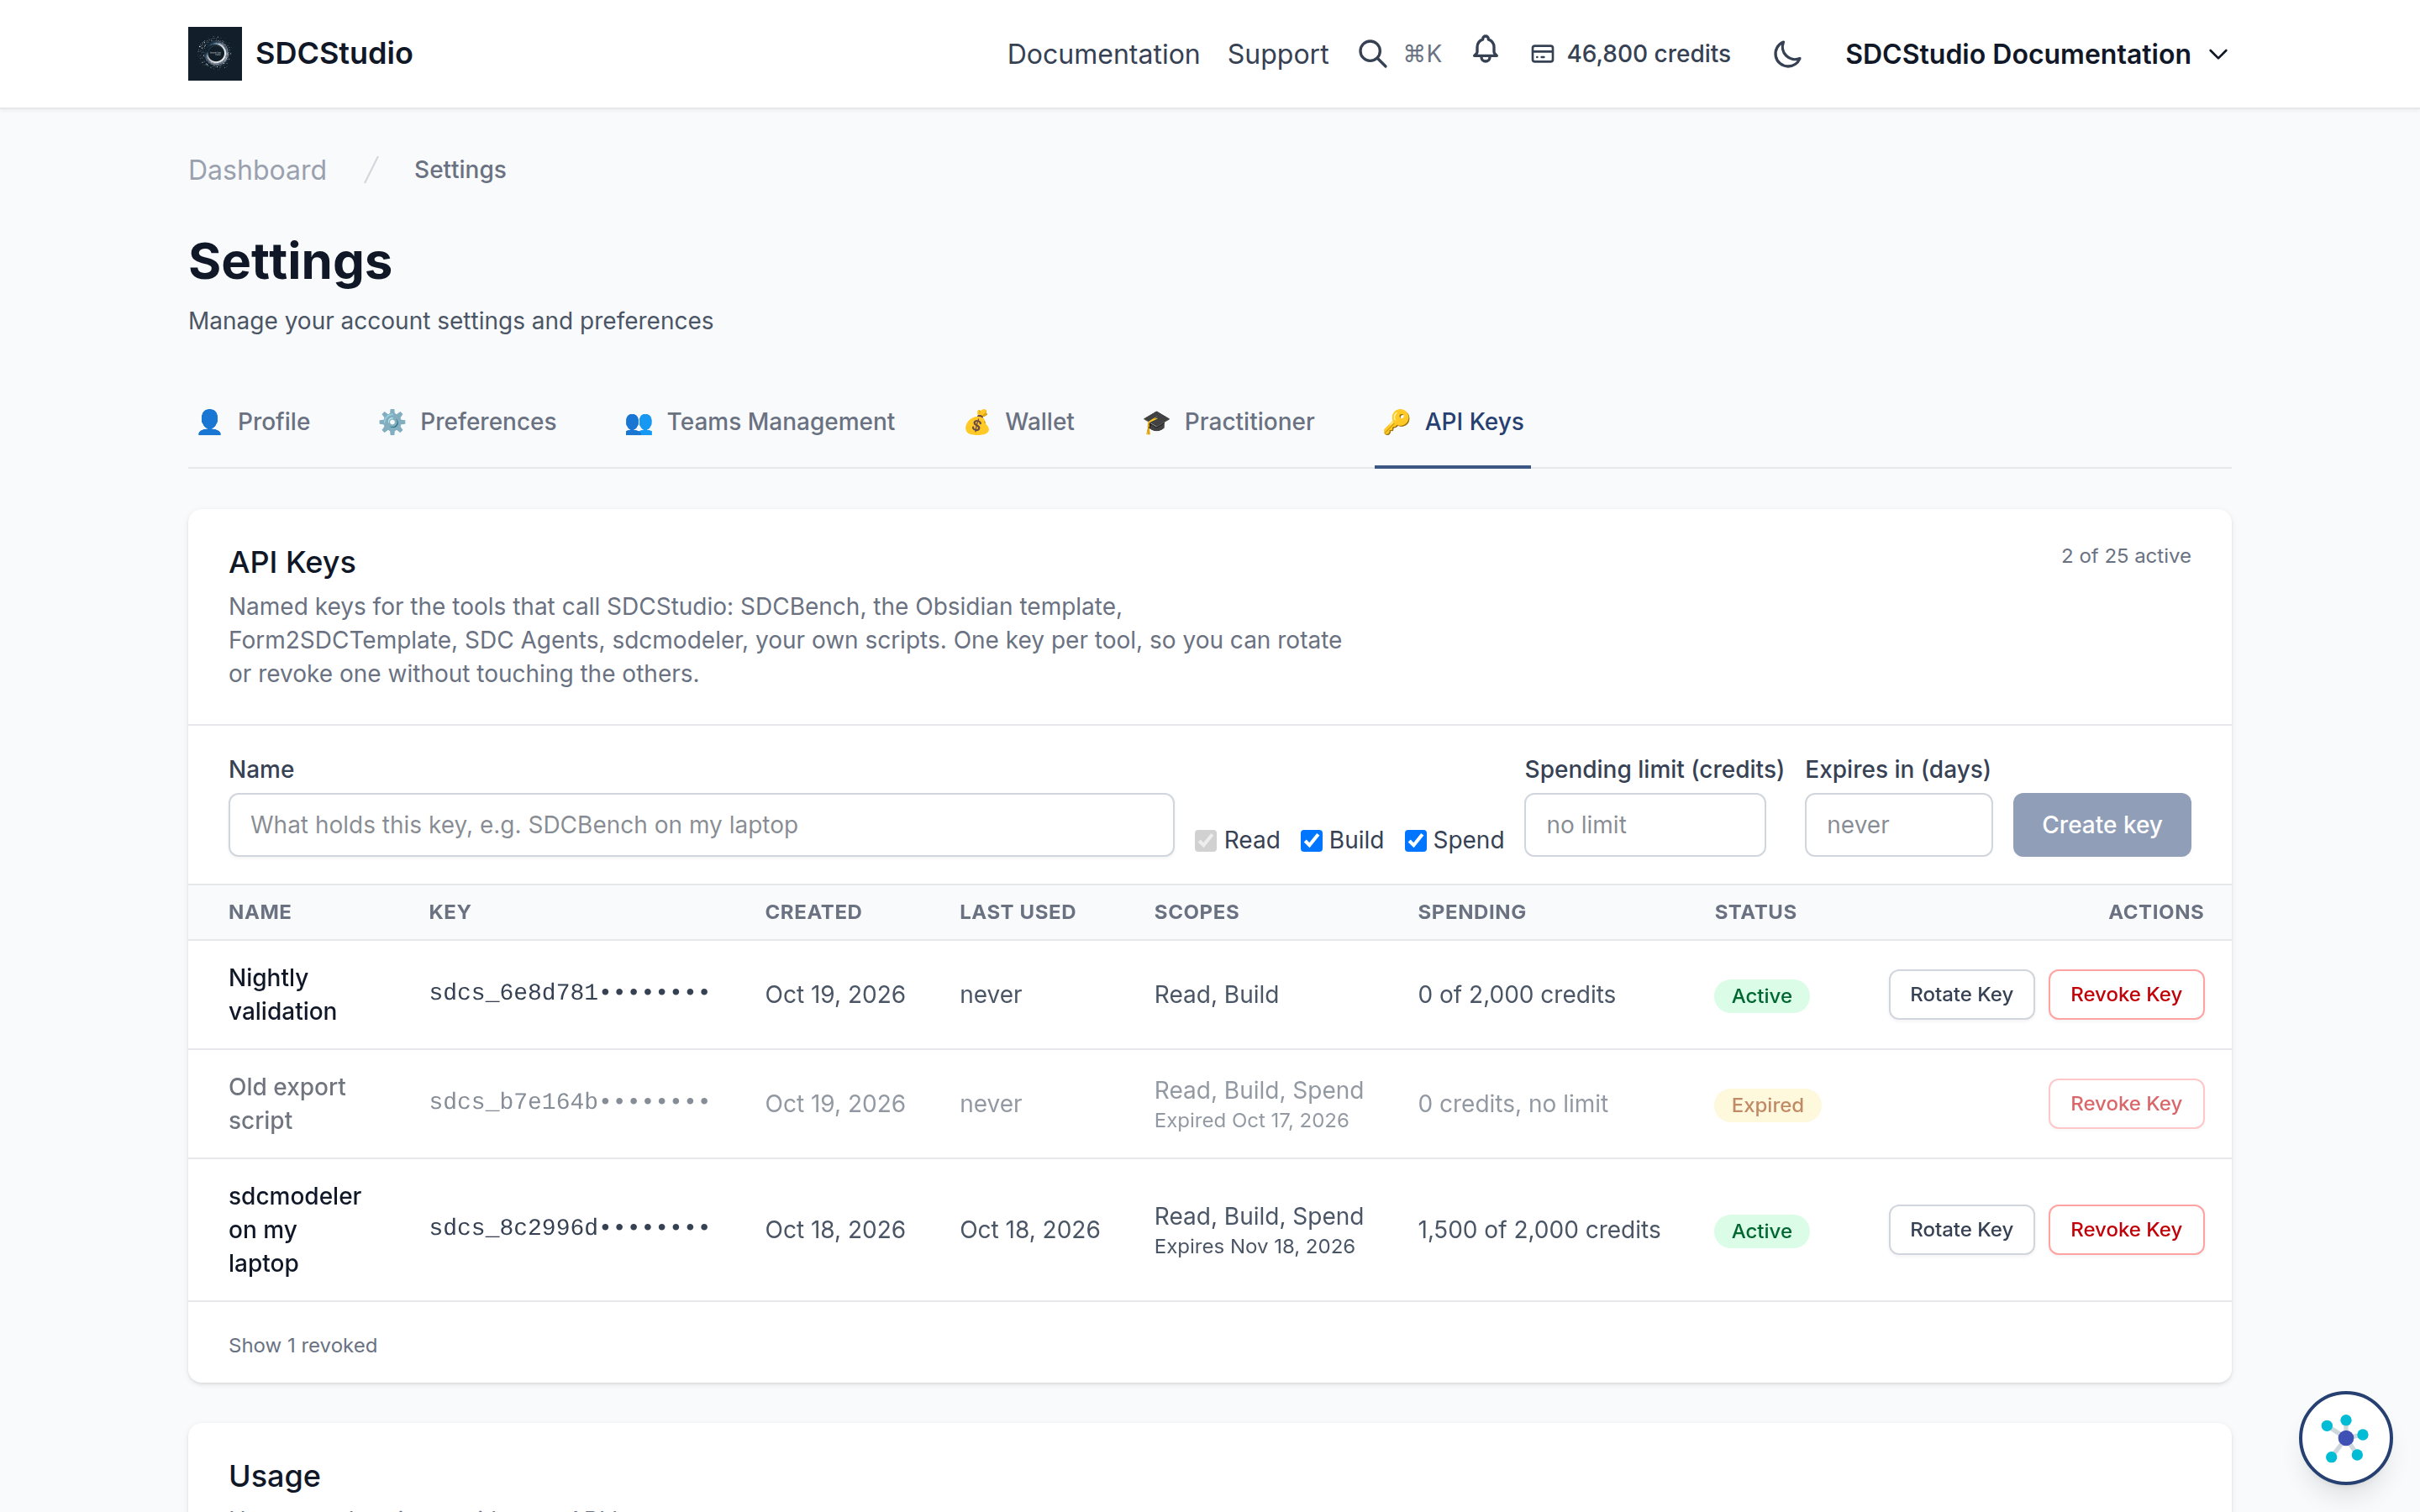Screen dimensions: 2420x1512
Task: Click the SDCStudio logo icon
Action: (214, 53)
